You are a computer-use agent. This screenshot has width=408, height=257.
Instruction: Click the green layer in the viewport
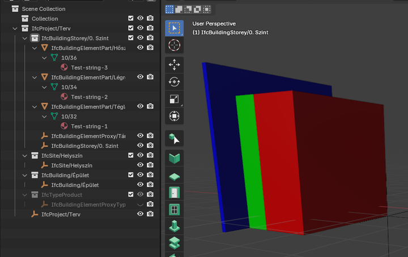(x=250, y=161)
